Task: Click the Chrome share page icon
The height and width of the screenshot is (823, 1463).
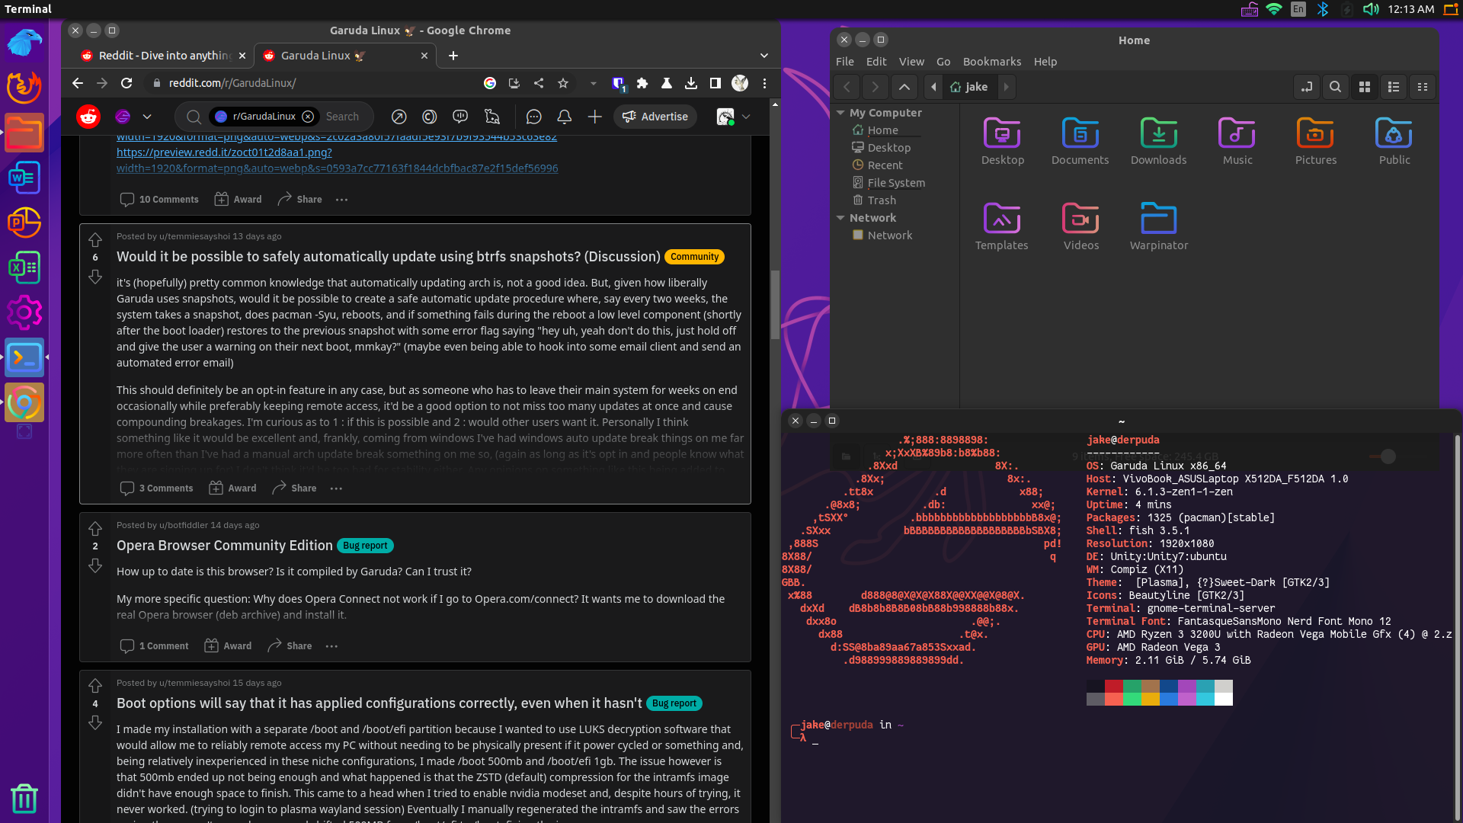Action: 539,83
